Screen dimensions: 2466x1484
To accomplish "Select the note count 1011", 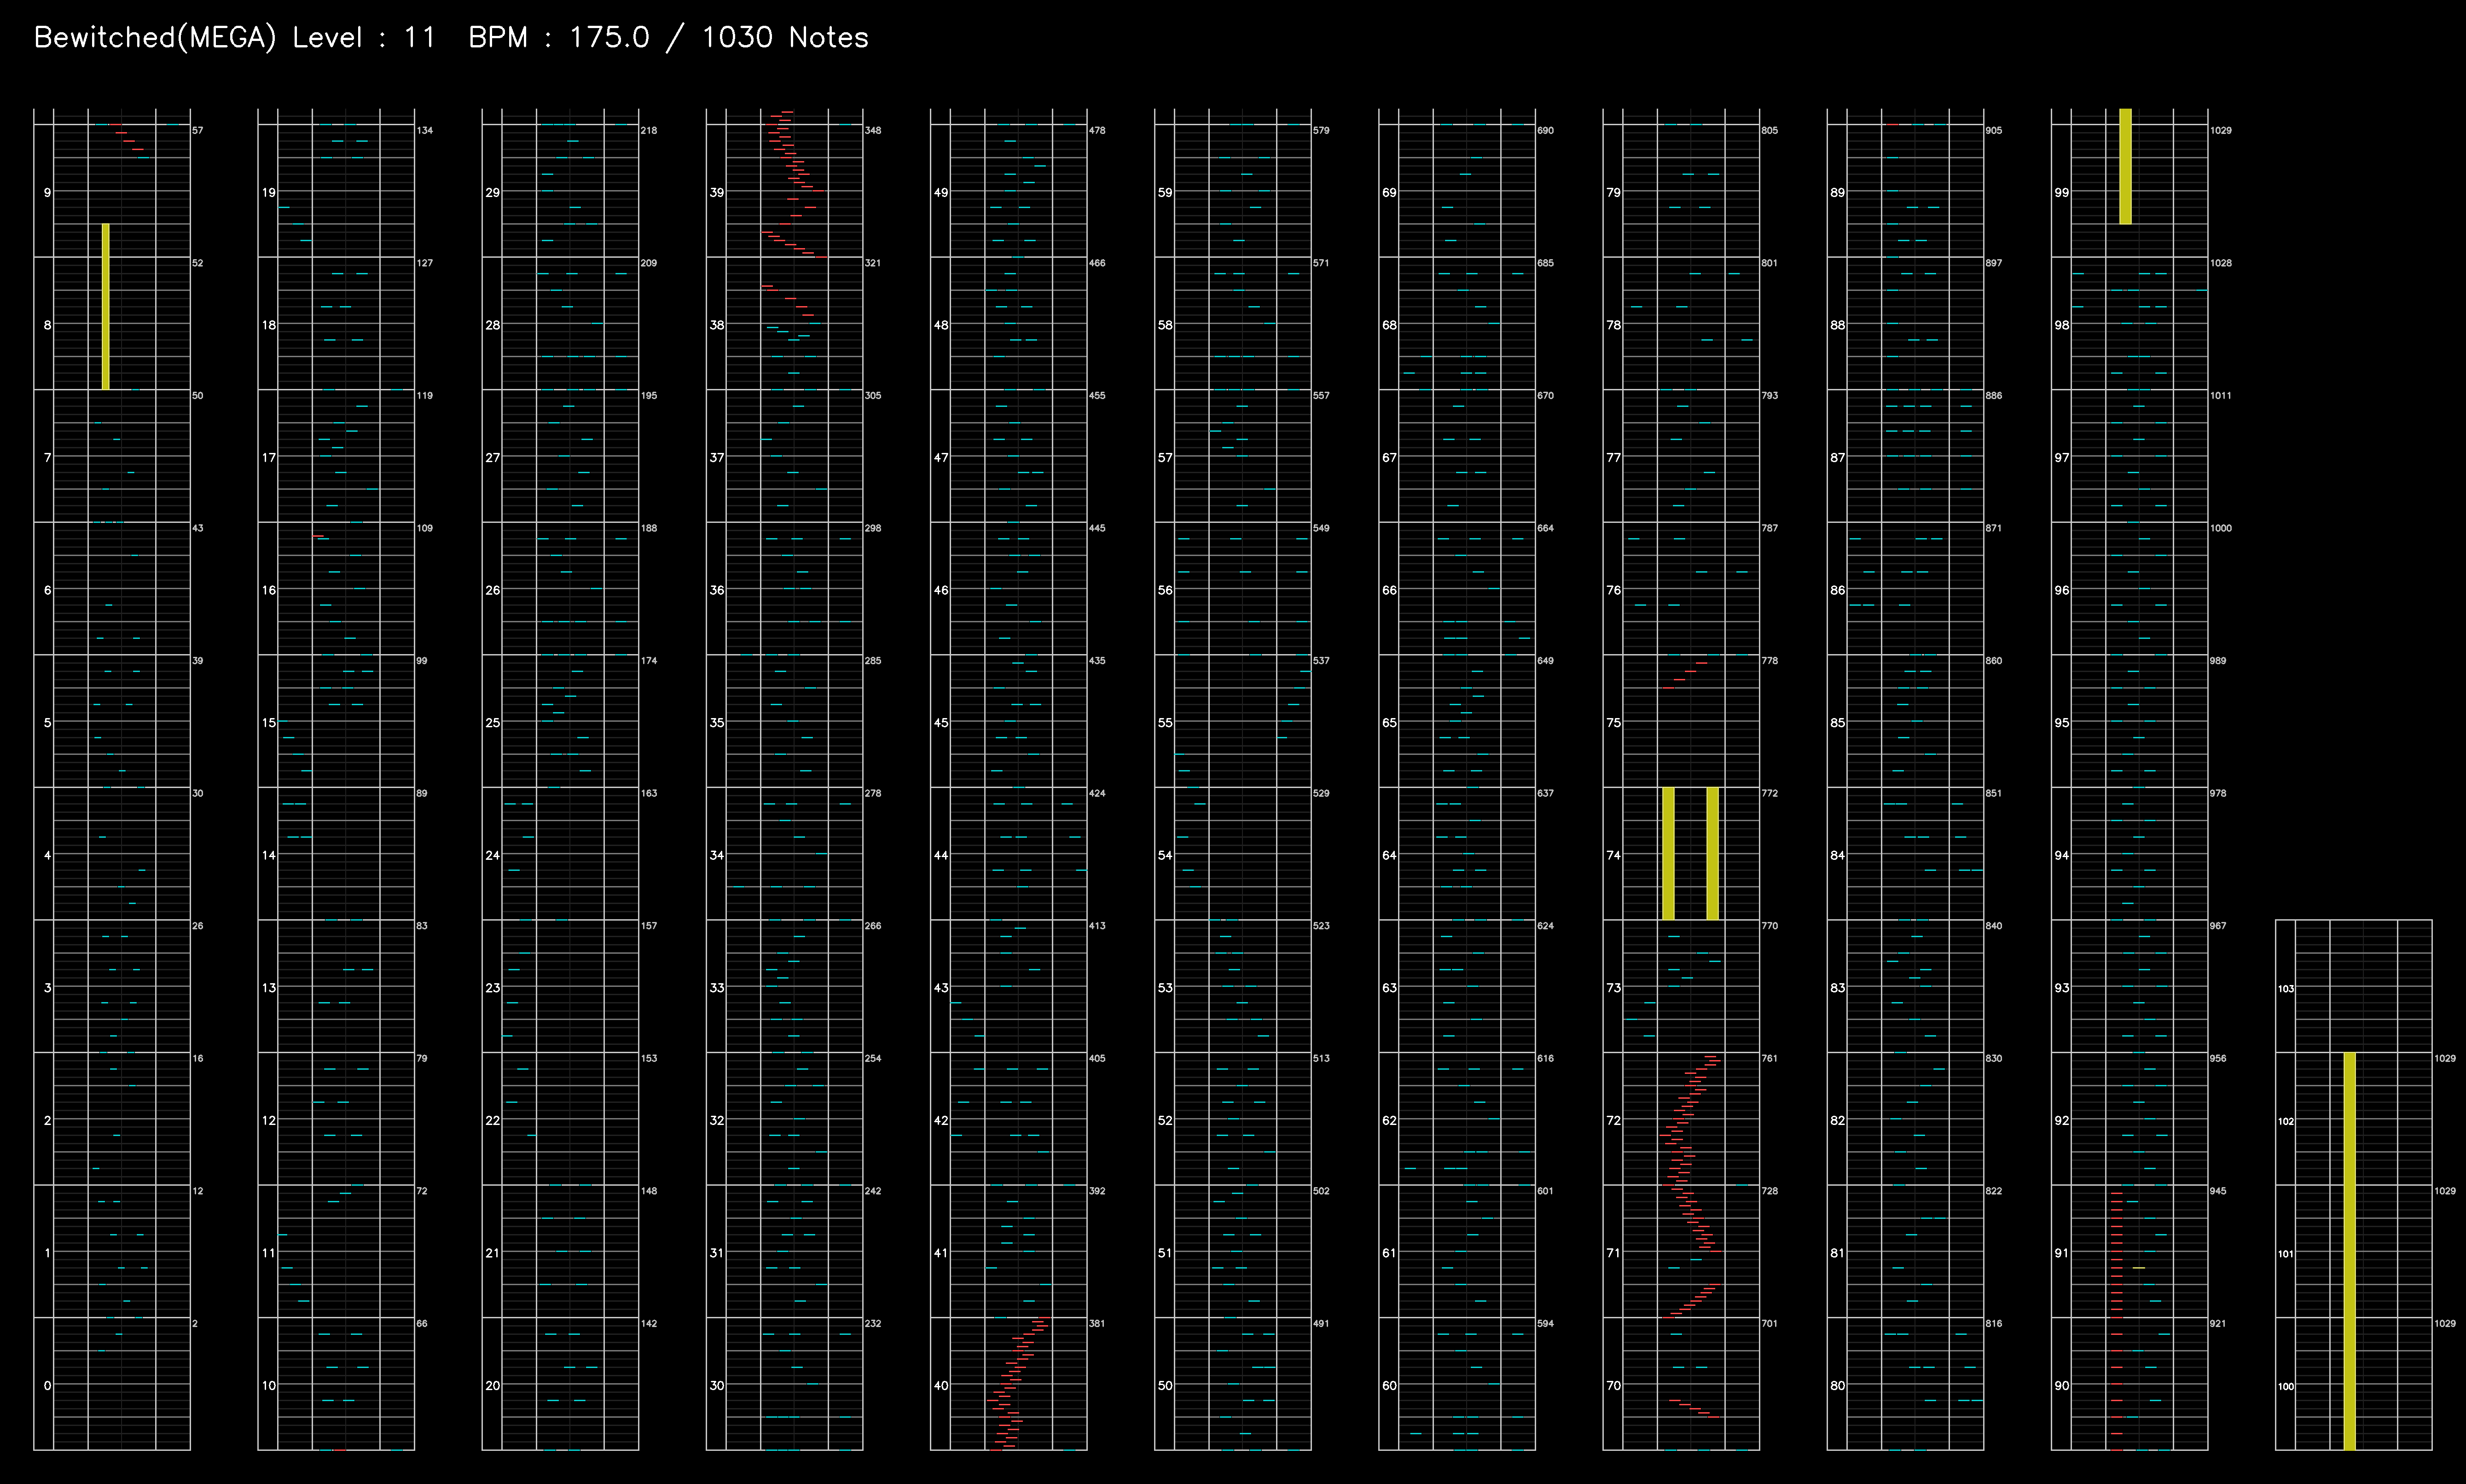I will (x=2221, y=395).
